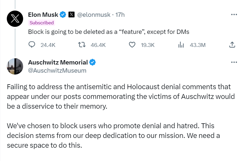Click Auschwitz Memorial's blue verified badge

(x=92, y=63)
